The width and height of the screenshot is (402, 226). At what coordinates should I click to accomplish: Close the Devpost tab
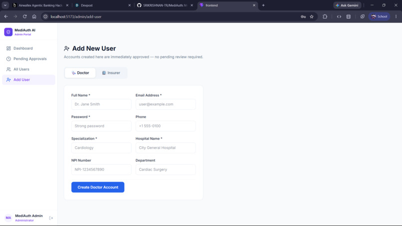[130, 5]
